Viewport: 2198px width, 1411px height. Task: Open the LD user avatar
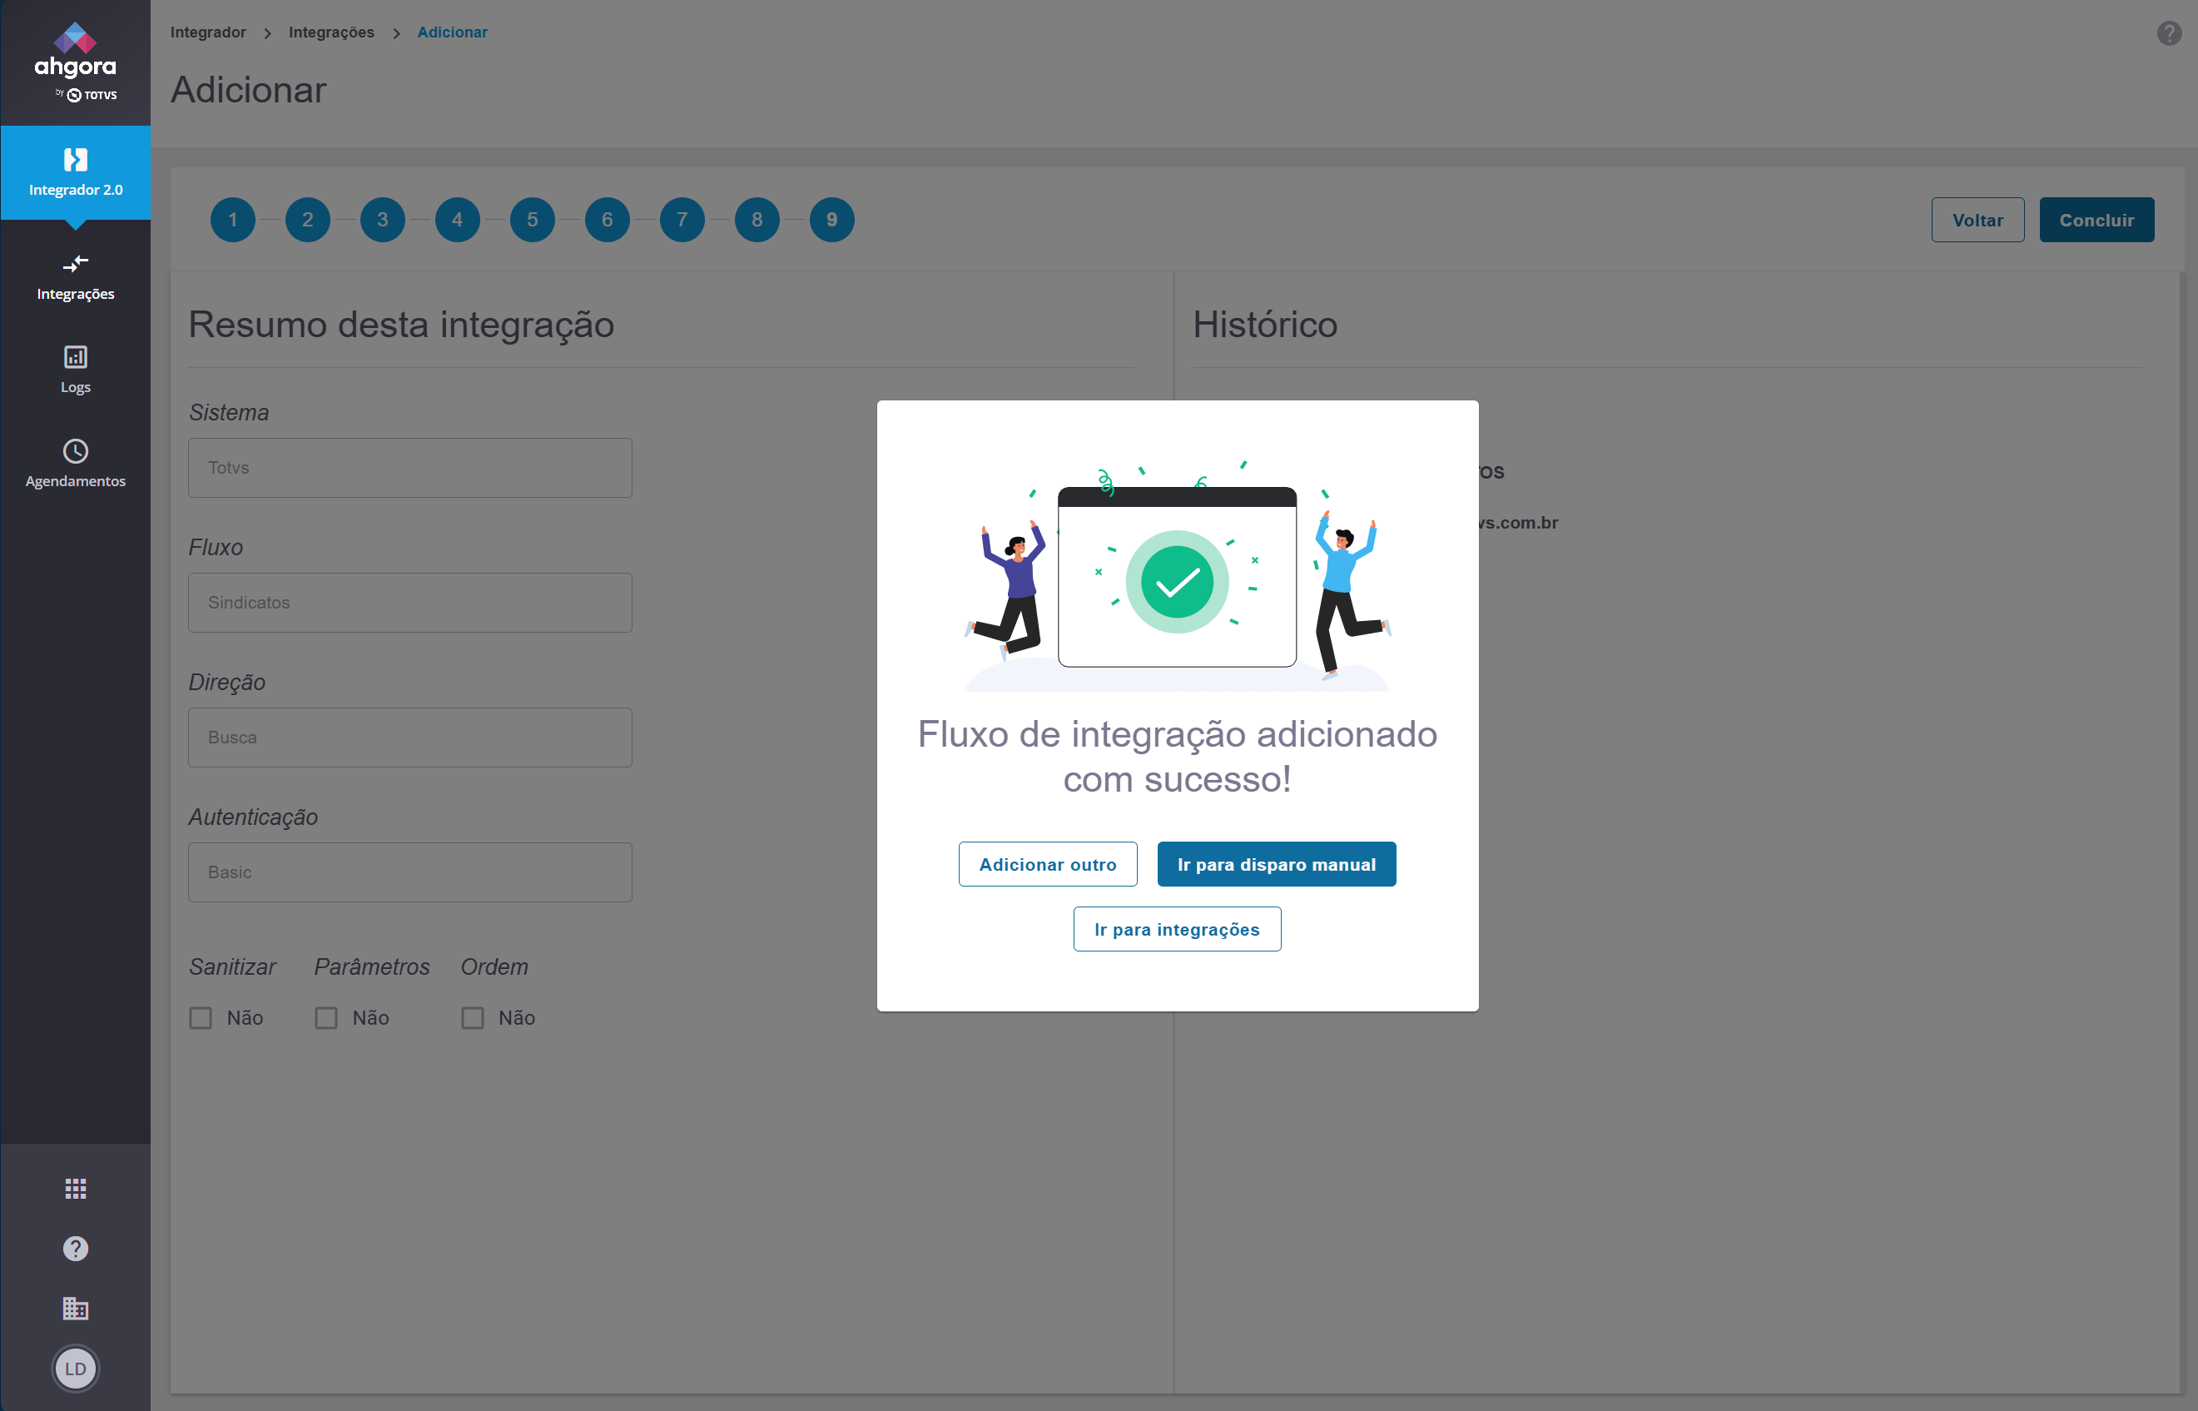click(x=75, y=1369)
